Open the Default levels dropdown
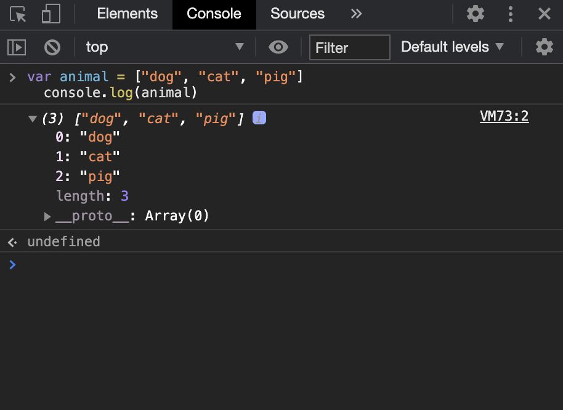563x410 pixels. coord(452,47)
